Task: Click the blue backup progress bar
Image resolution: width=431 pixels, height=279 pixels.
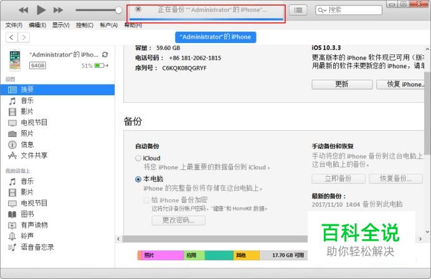Action: pos(206,19)
